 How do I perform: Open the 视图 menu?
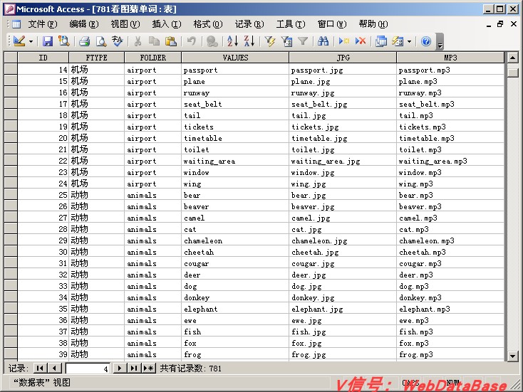[x=125, y=24]
